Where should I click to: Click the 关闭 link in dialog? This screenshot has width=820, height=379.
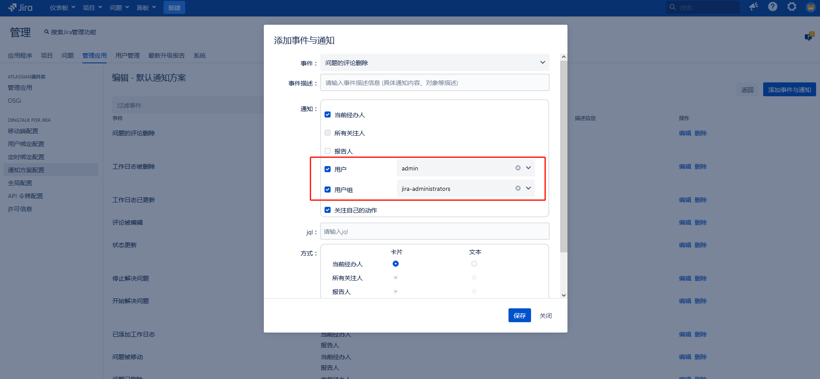pos(545,315)
